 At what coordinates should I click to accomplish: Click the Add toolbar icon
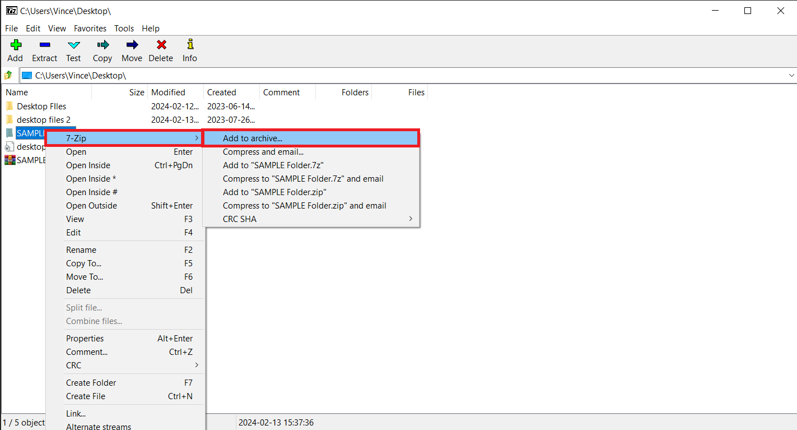pyautogui.click(x=16, y=45)
